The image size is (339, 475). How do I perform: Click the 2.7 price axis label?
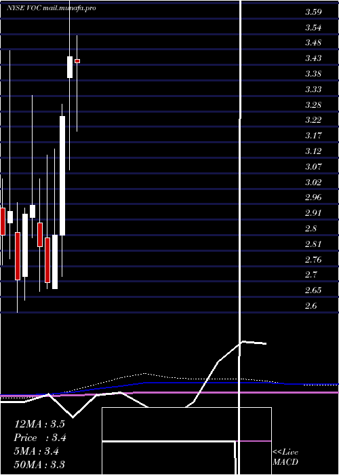pyautogui.click(x=311, y=275)
